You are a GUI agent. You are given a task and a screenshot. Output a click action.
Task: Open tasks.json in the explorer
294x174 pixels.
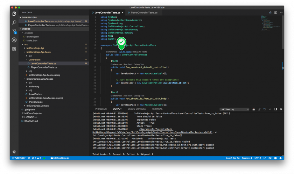click(x=54, y=41)
